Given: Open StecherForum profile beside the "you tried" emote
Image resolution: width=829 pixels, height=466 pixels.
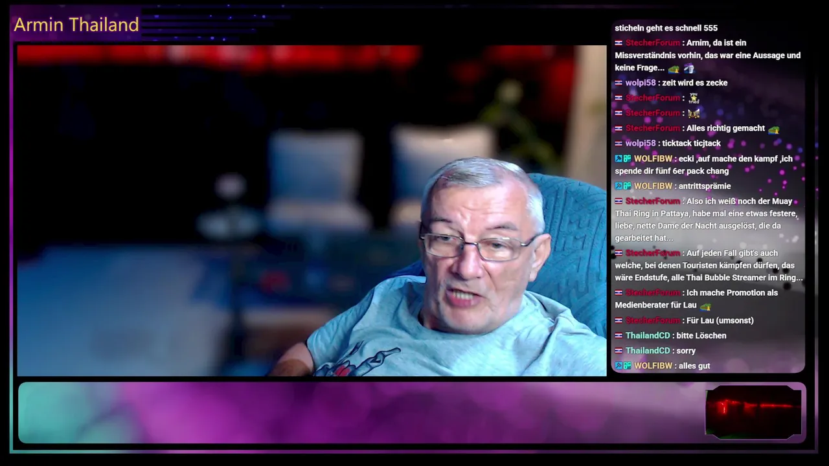Looking at the screenshot, I should coord(653,98).
